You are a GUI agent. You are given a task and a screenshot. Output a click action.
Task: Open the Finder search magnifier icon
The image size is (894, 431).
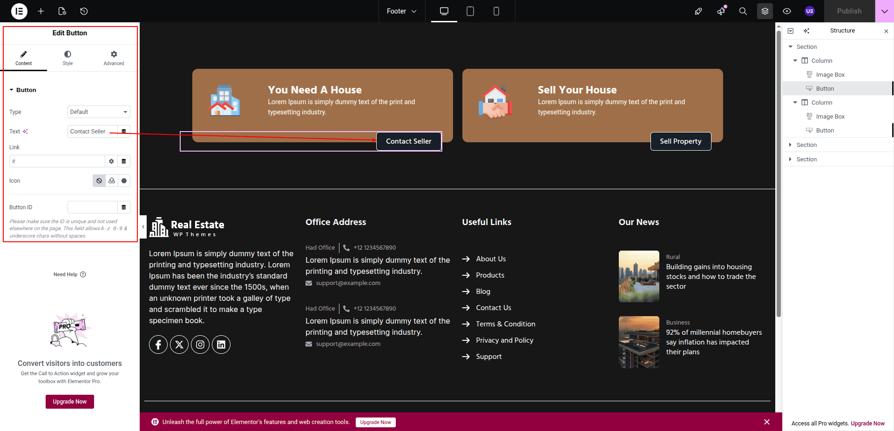(743, 11)
